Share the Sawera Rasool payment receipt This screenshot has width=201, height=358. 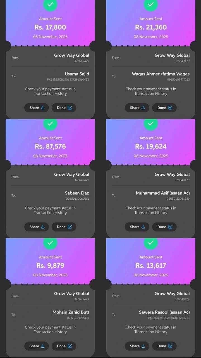[137, 346]
